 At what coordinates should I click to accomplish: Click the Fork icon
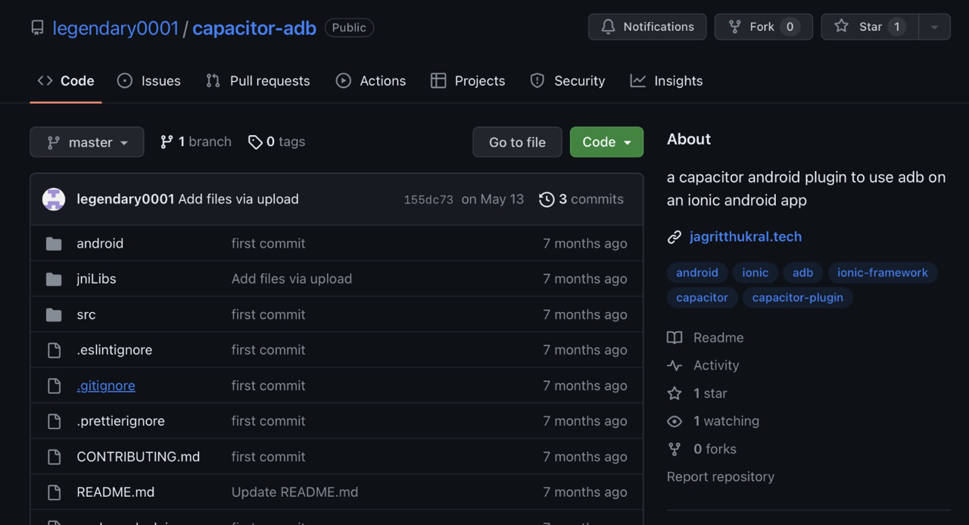click(x=734, y=27)
